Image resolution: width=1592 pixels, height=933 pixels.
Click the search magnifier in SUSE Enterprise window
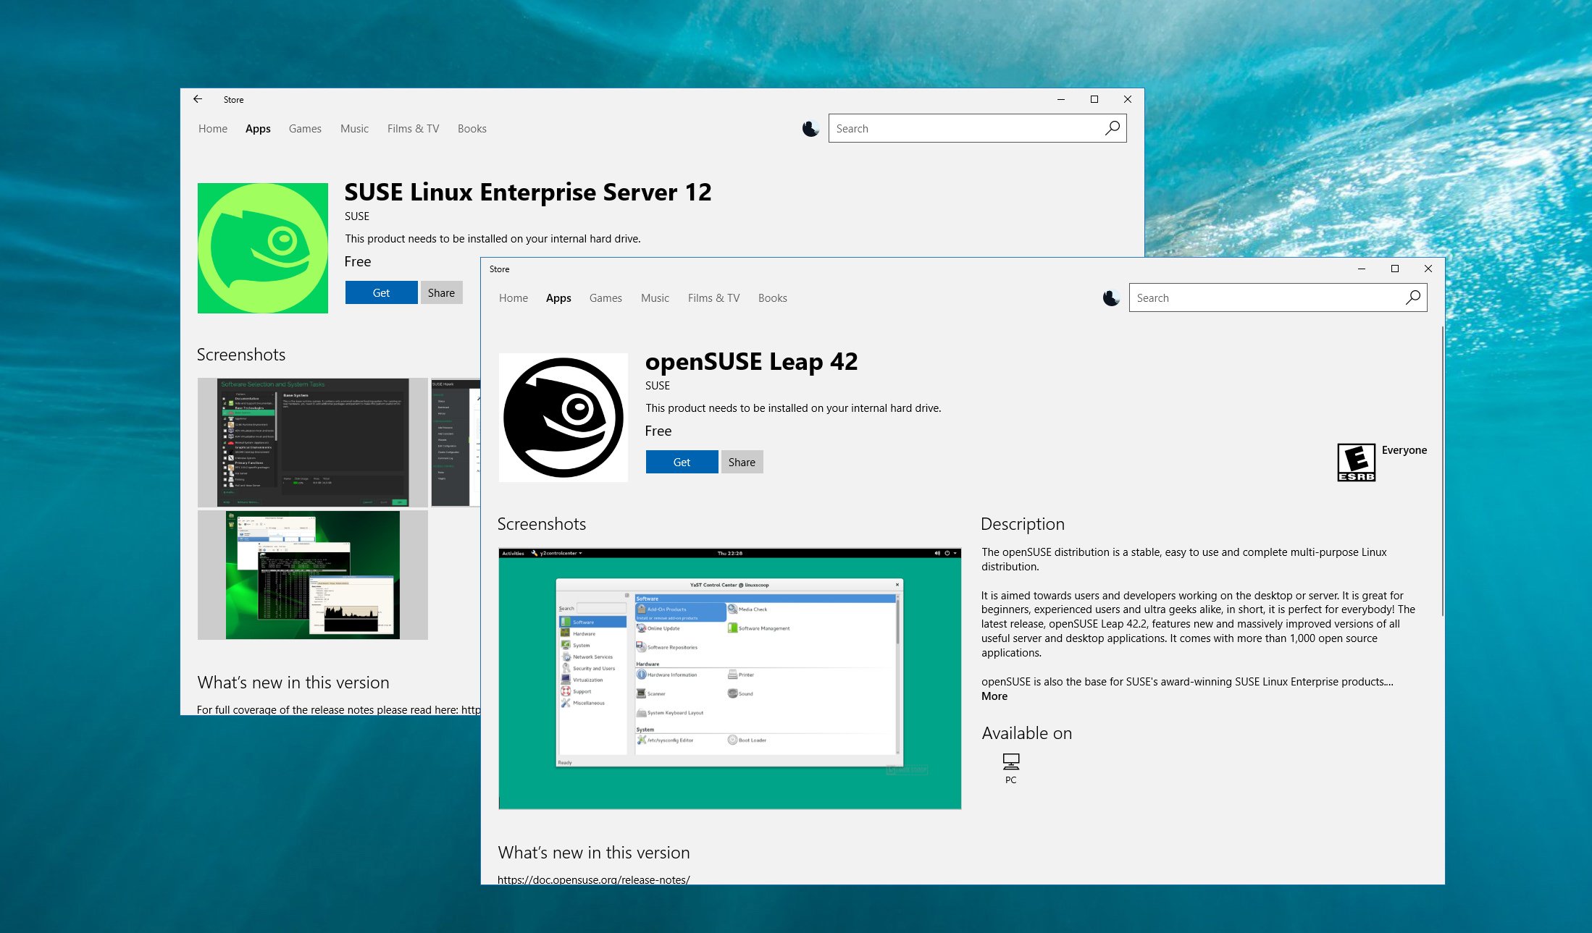point(1112,128)
